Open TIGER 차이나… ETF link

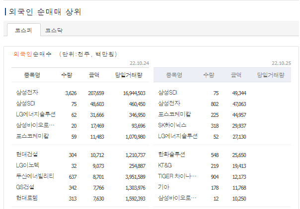[177, 176]
